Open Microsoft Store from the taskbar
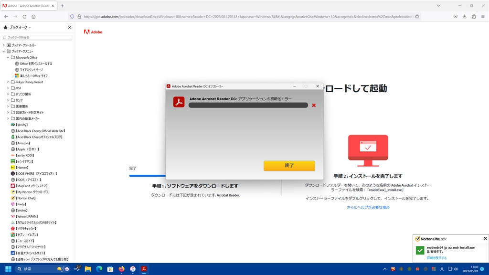Image resolution: width=489 pixels, height=275 pixels. click(x=110, y=269)
